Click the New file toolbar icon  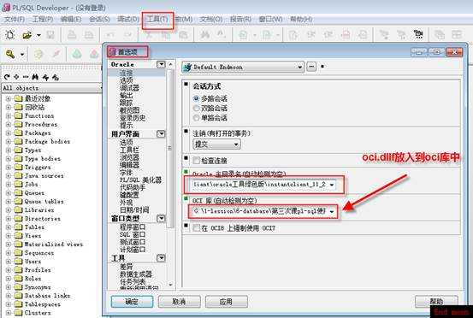click(10, 35)
